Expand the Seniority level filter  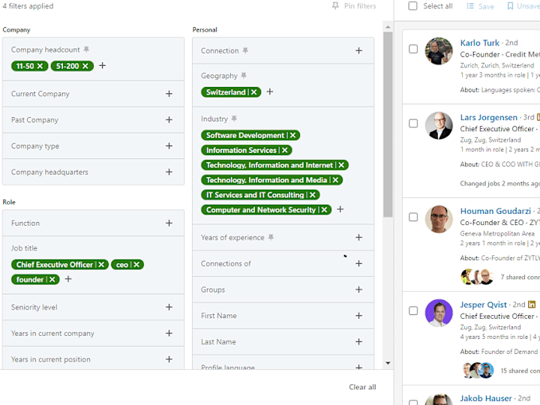[x=93, y=307]
